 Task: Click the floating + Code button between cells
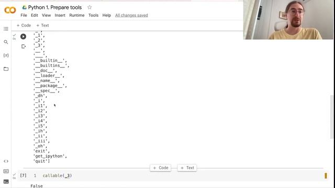161,168
